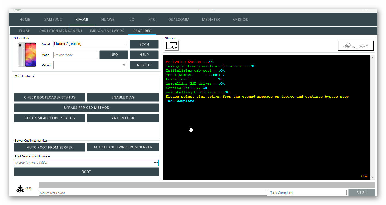Click CHECK MI ACCOUNT STATUS button

click(x=50, y=118)
